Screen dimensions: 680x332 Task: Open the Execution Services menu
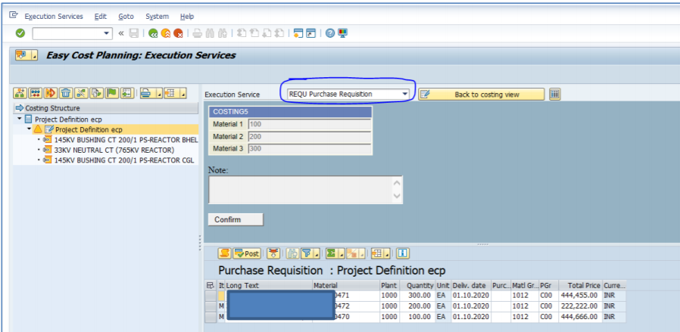click(x=54, y=17)
